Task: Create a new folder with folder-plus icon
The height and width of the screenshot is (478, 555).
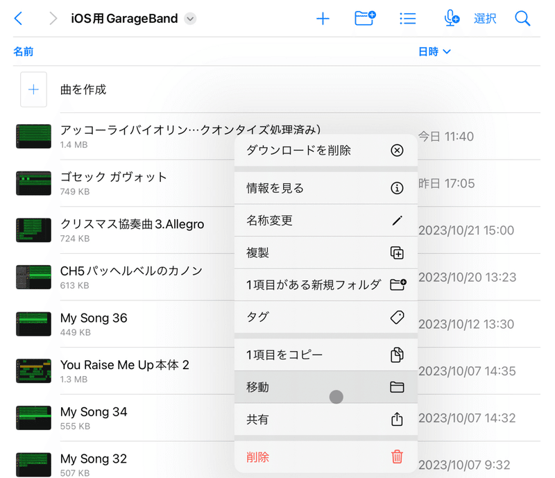Action: pos(365,18)
